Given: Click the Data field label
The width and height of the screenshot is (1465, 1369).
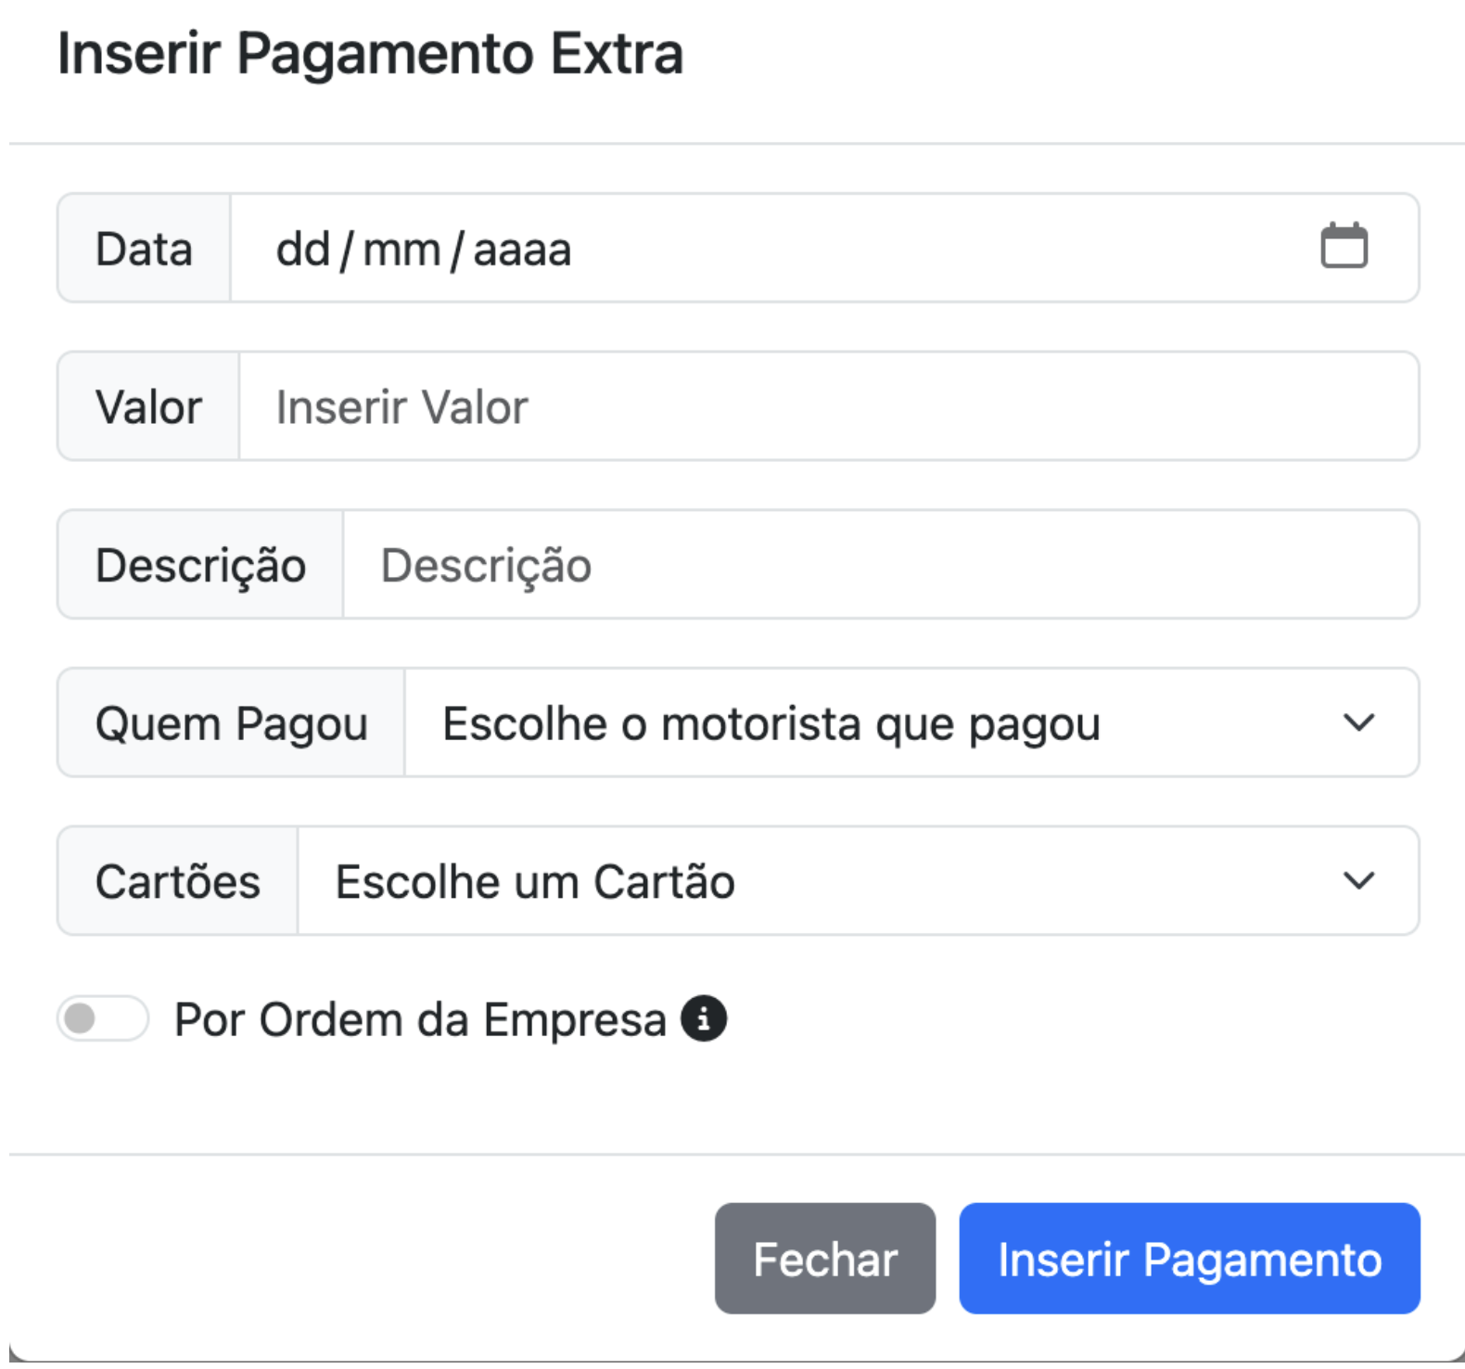Looking at the screenshot, I should (144, 249).
